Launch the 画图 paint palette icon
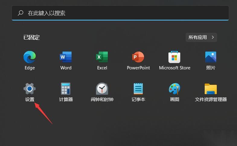The image size is (237, 146). point(175,89)
